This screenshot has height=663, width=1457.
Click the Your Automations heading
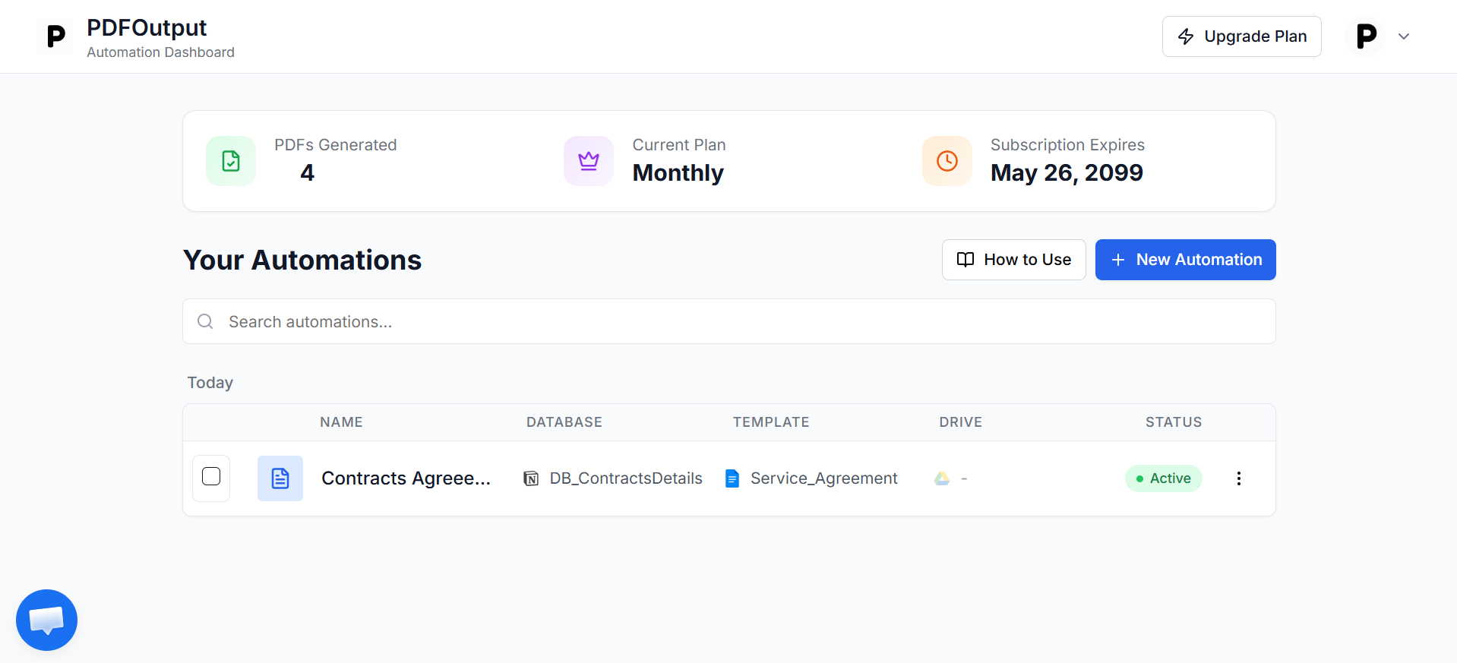click(302, 260)
